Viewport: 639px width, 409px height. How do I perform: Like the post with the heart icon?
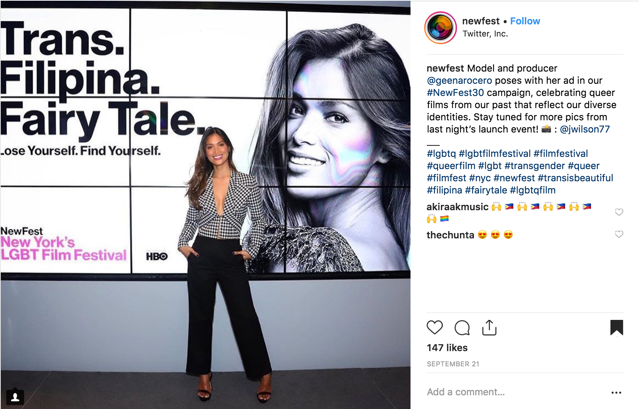click(x=435, y=328)
